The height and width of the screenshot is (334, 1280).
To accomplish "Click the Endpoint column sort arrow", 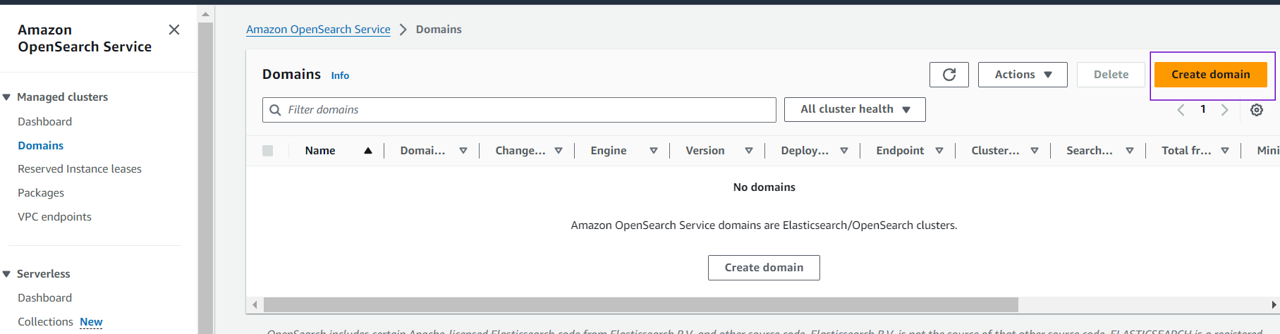I will point(939,151).
